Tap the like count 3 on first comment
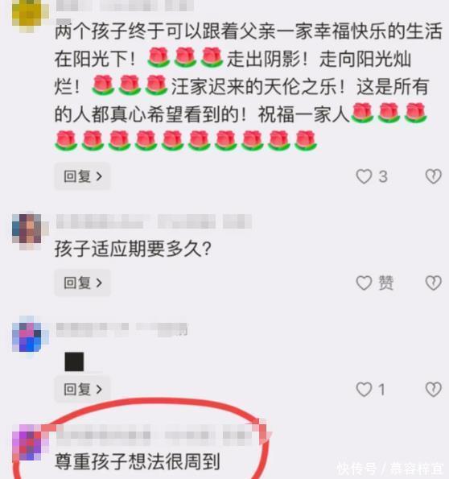Image resolution: width=449 pixels, height=479 pixels. (x=383, y=176)
